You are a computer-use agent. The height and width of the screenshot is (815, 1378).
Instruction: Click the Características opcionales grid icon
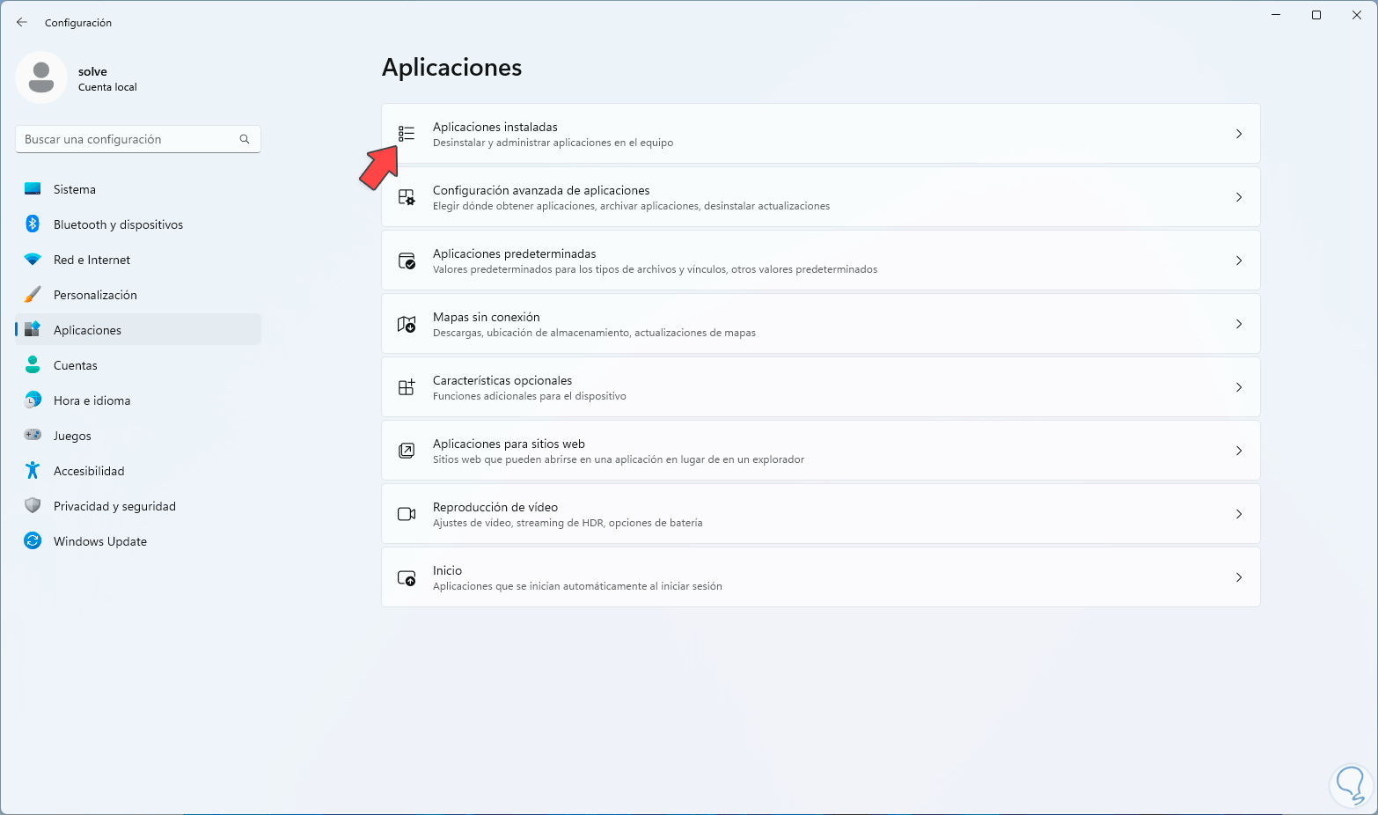tap(406, 387)
